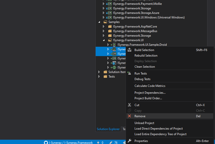
Task: Open Calculate Code Metrics
Action: (170, 86)
